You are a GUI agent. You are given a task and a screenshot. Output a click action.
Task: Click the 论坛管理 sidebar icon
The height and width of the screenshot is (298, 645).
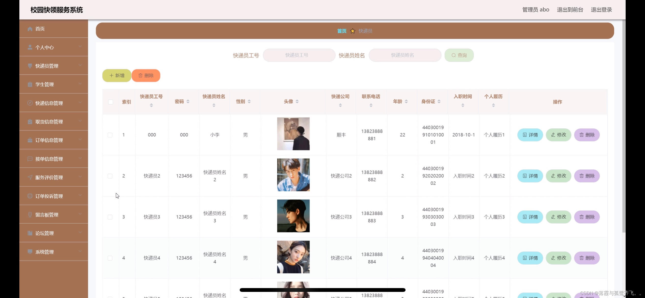pos(30,233)
